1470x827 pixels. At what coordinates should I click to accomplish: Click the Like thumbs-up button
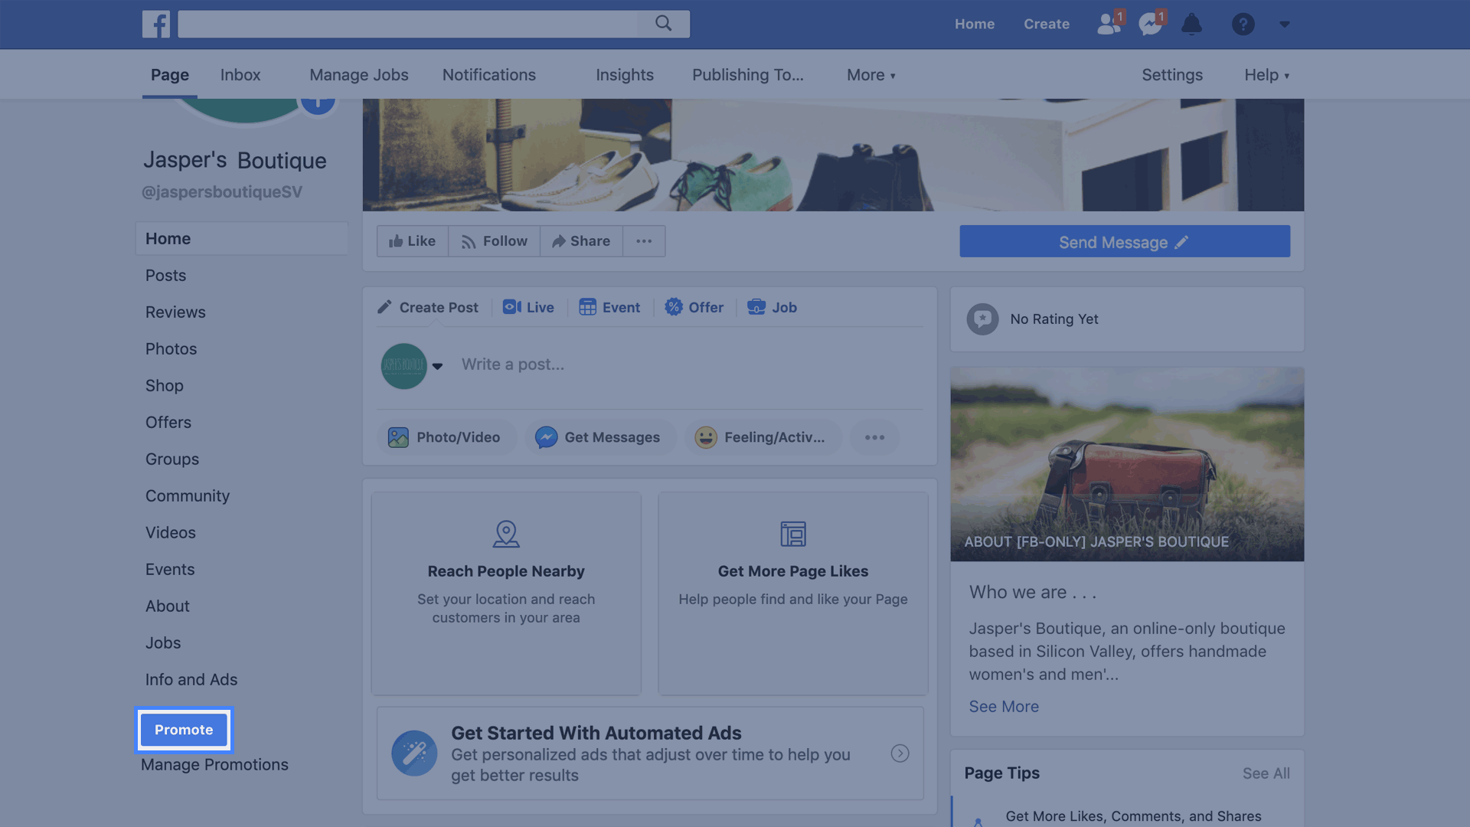412,241
